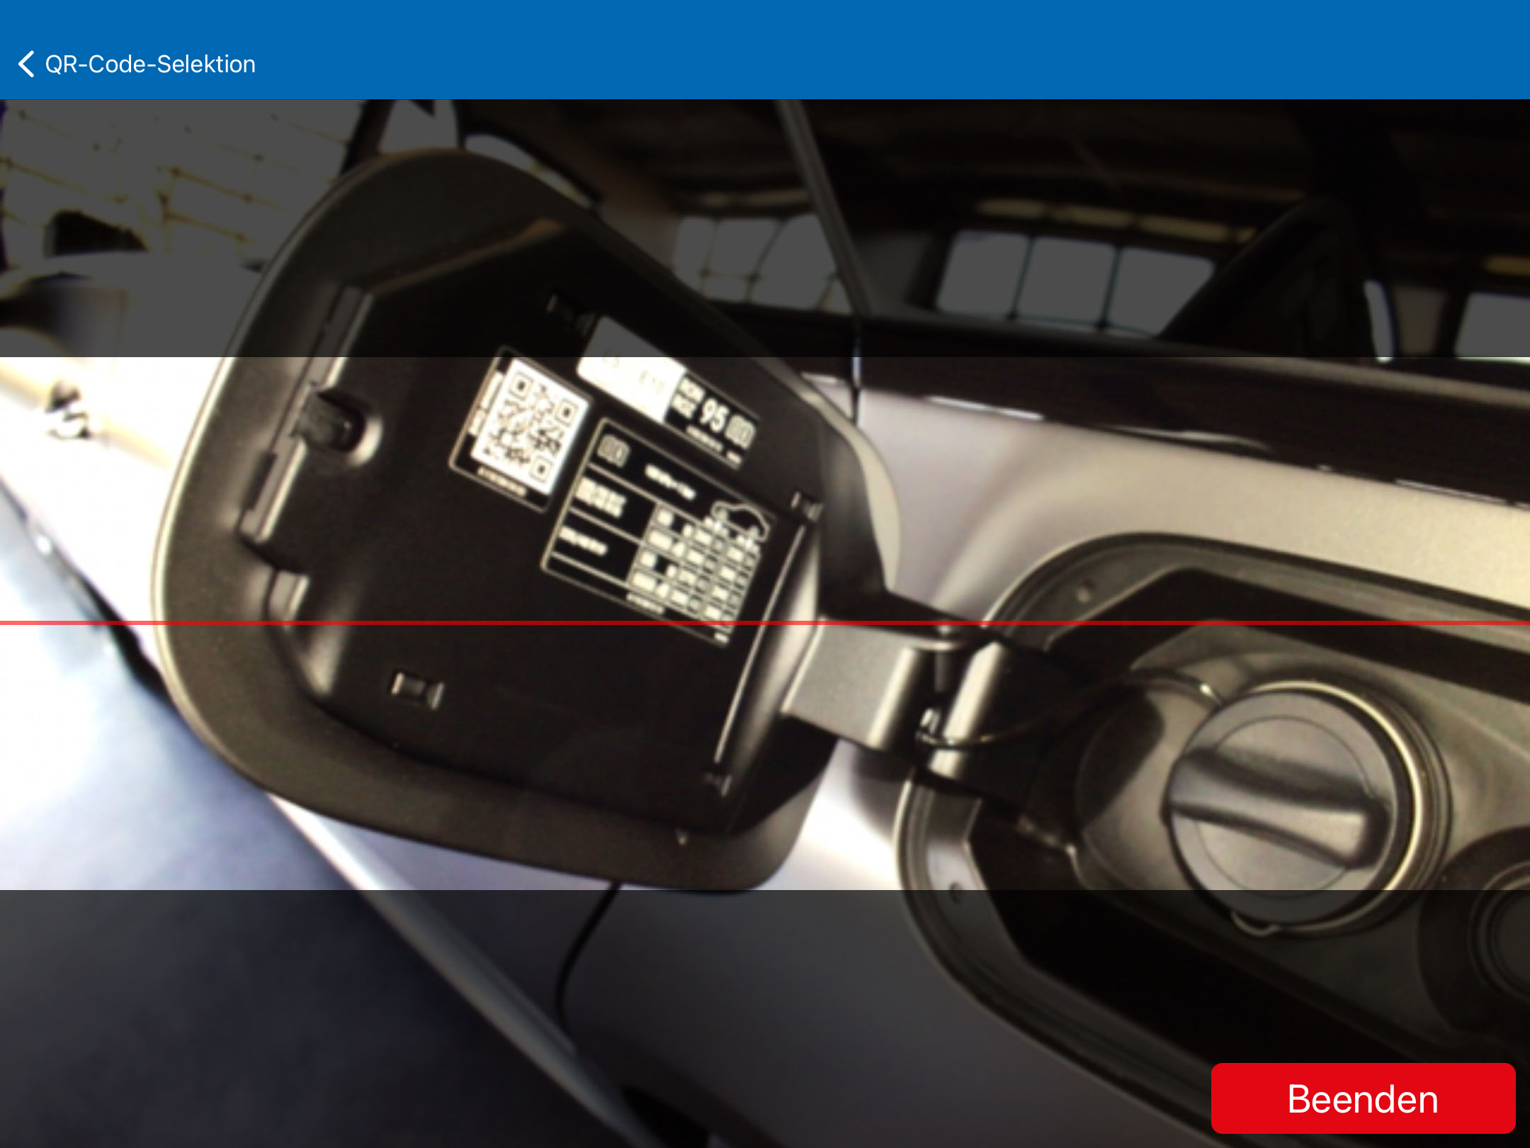The image size is (1530, 1148).
Task: Tap the back chevron arrow
Action: point(27,64)
